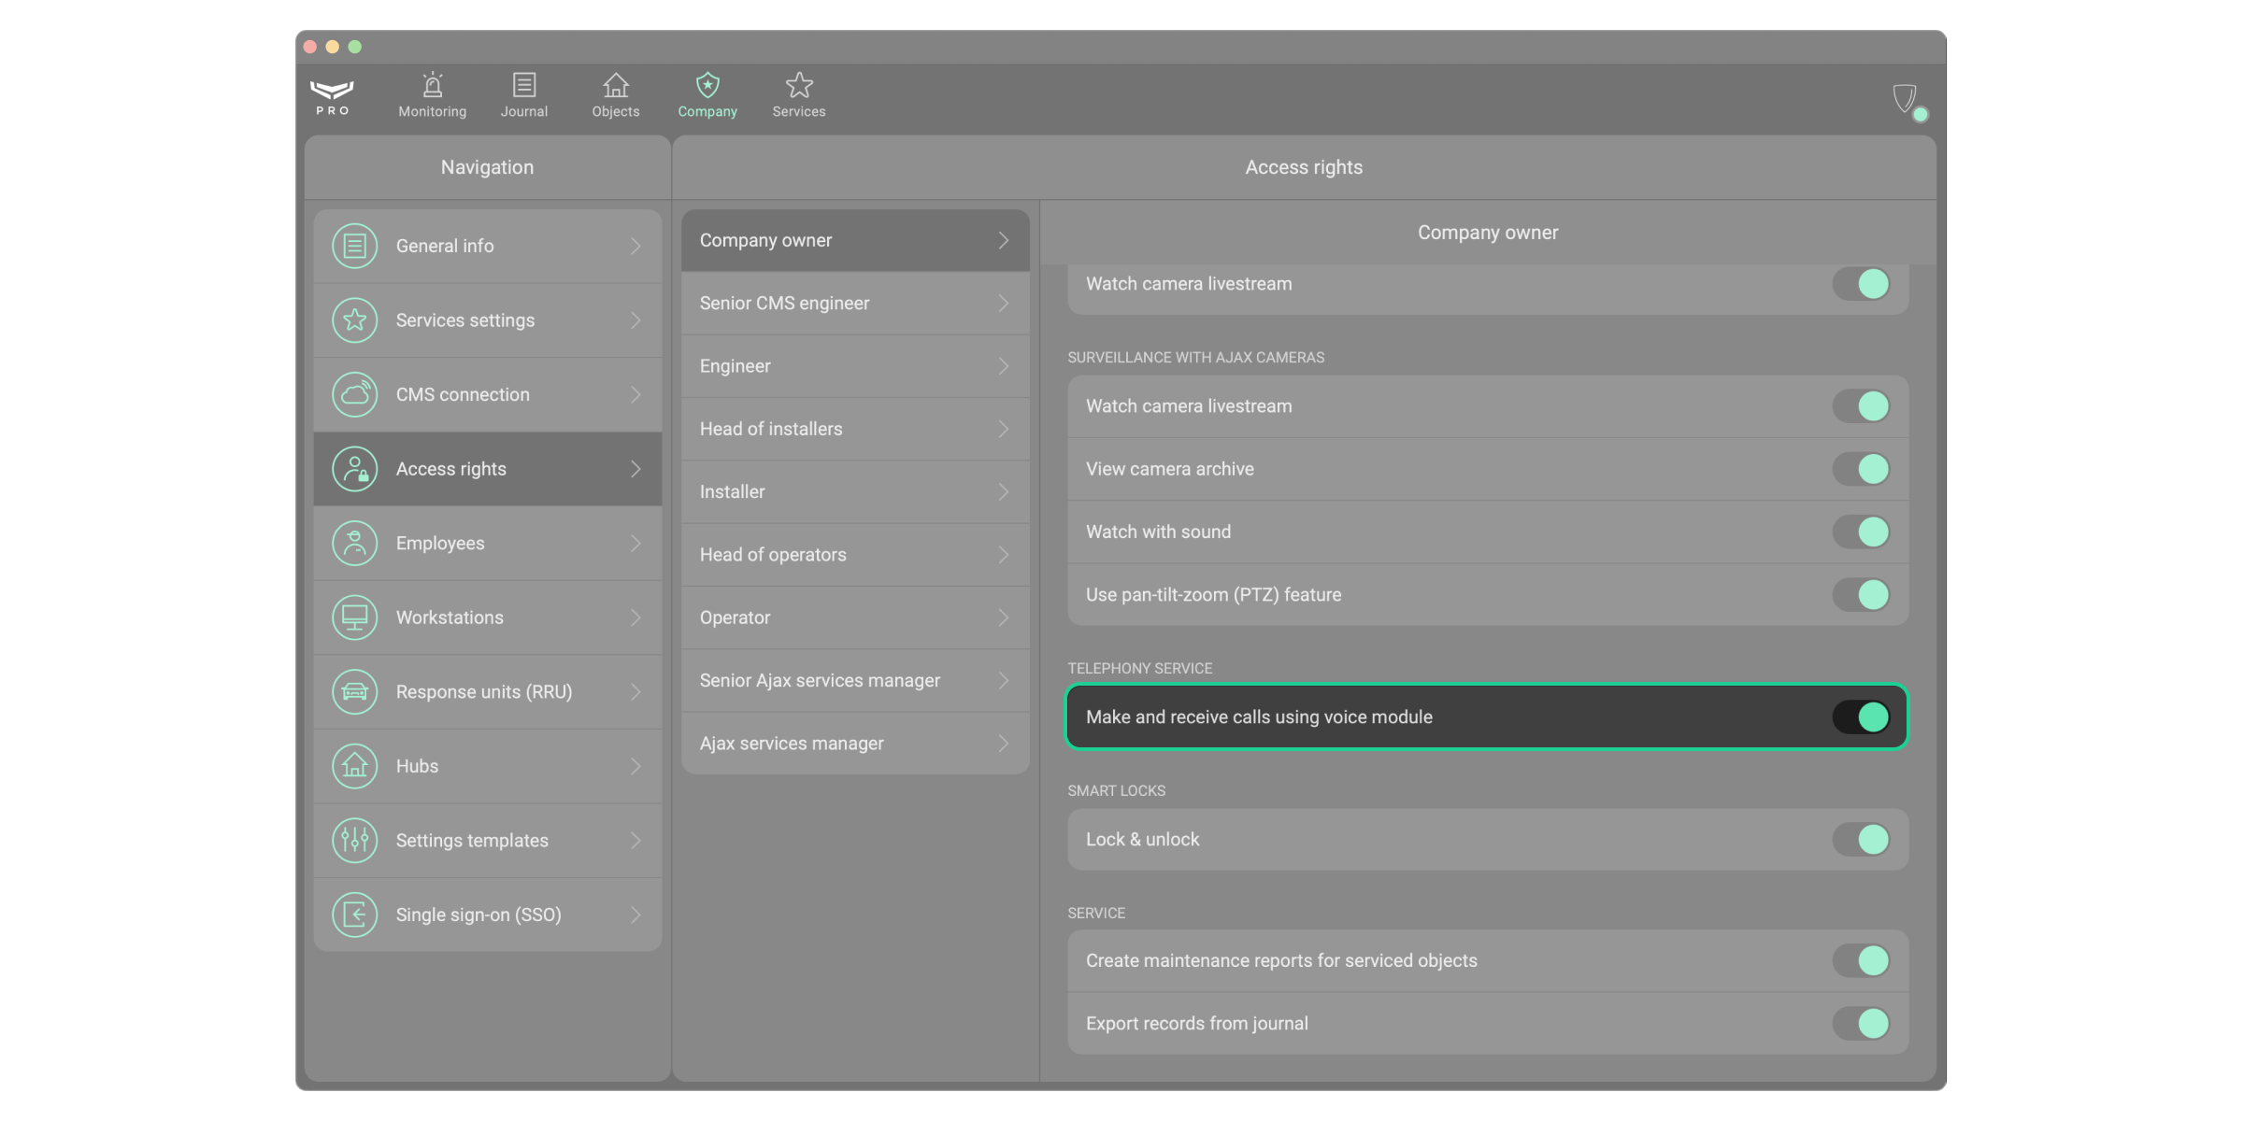Open CMS connection navigation item
This screenshot has width=2243, height=1121.
[x=488, y=394]
